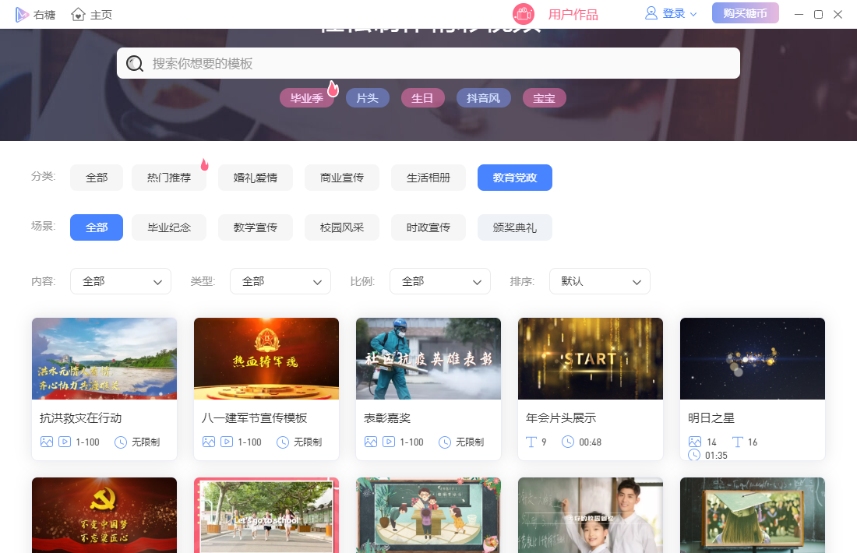Open the 八一建军节宣传模板 thumbnail
The height and width of the screenshot is (553, 857).
(x=266, y=358)
